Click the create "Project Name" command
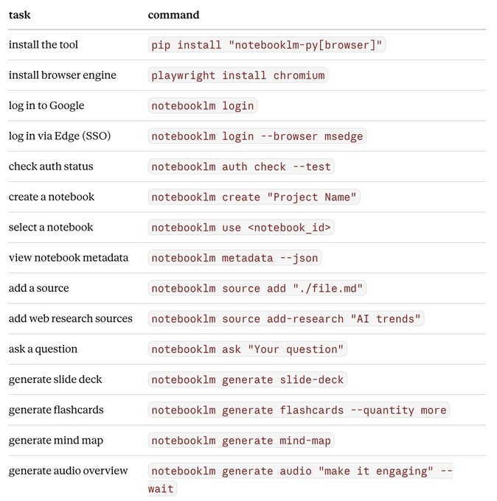The width and height of the screenshot is (497, 501). click(x=254, y=197)
